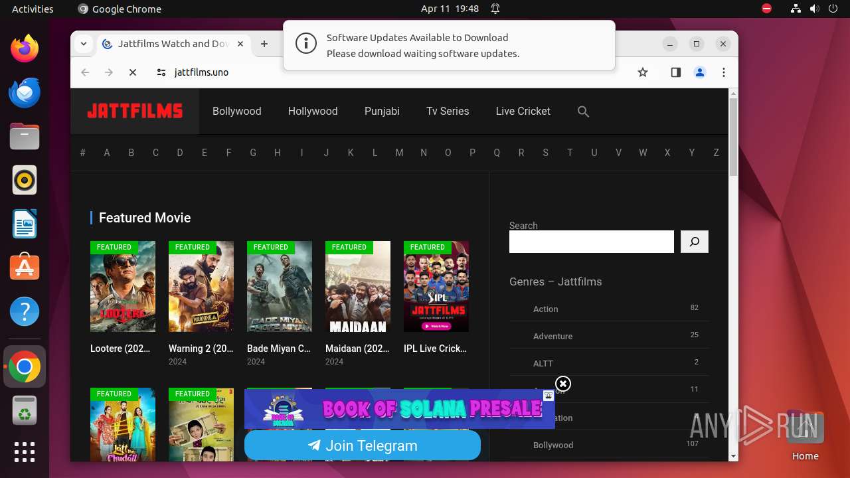Open the Punjabi menu
Screen dimensions: 850x478
[x=382, y=112]
